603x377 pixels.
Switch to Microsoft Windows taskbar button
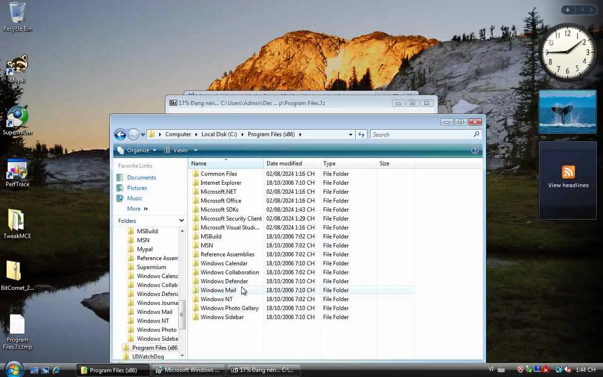click(188, 370)
